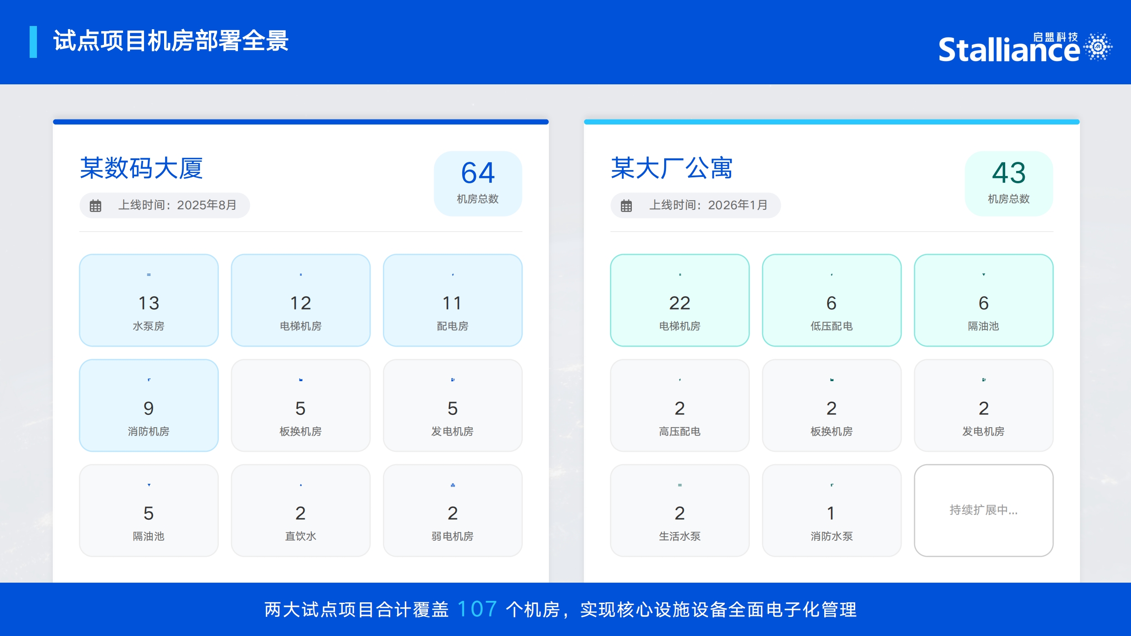Viewport: 1131px width, 636px height.
Task: Click the tiny icon in 生活水泵 card
Action: click(680, 485)
